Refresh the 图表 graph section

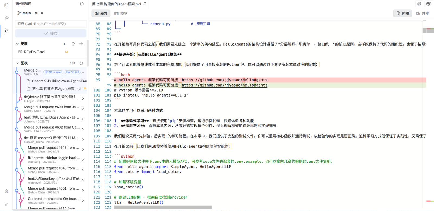(x=81, y=63)
